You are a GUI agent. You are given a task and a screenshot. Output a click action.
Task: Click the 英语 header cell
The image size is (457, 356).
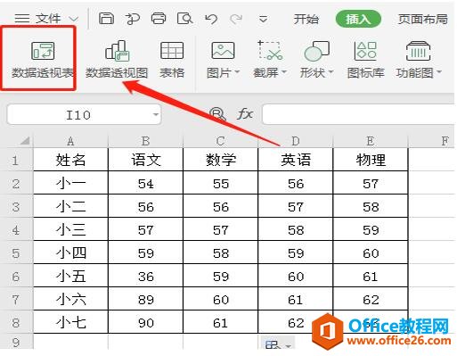click(296, 160)
